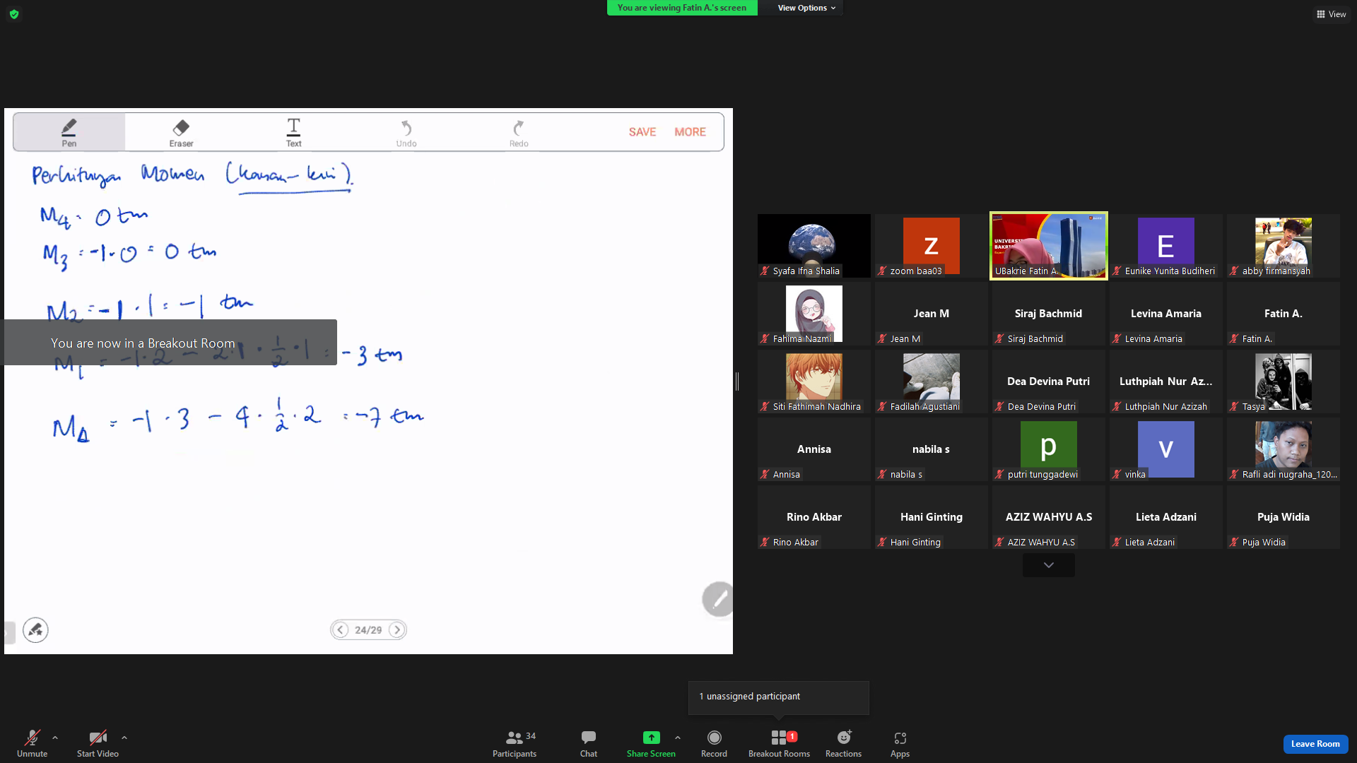Open Breakout Rooms
1357x763 pixels.
coord(779,744)
